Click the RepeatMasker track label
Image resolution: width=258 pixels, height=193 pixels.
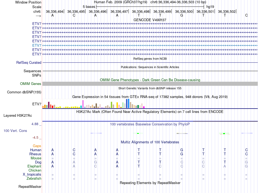coord(30,186)
